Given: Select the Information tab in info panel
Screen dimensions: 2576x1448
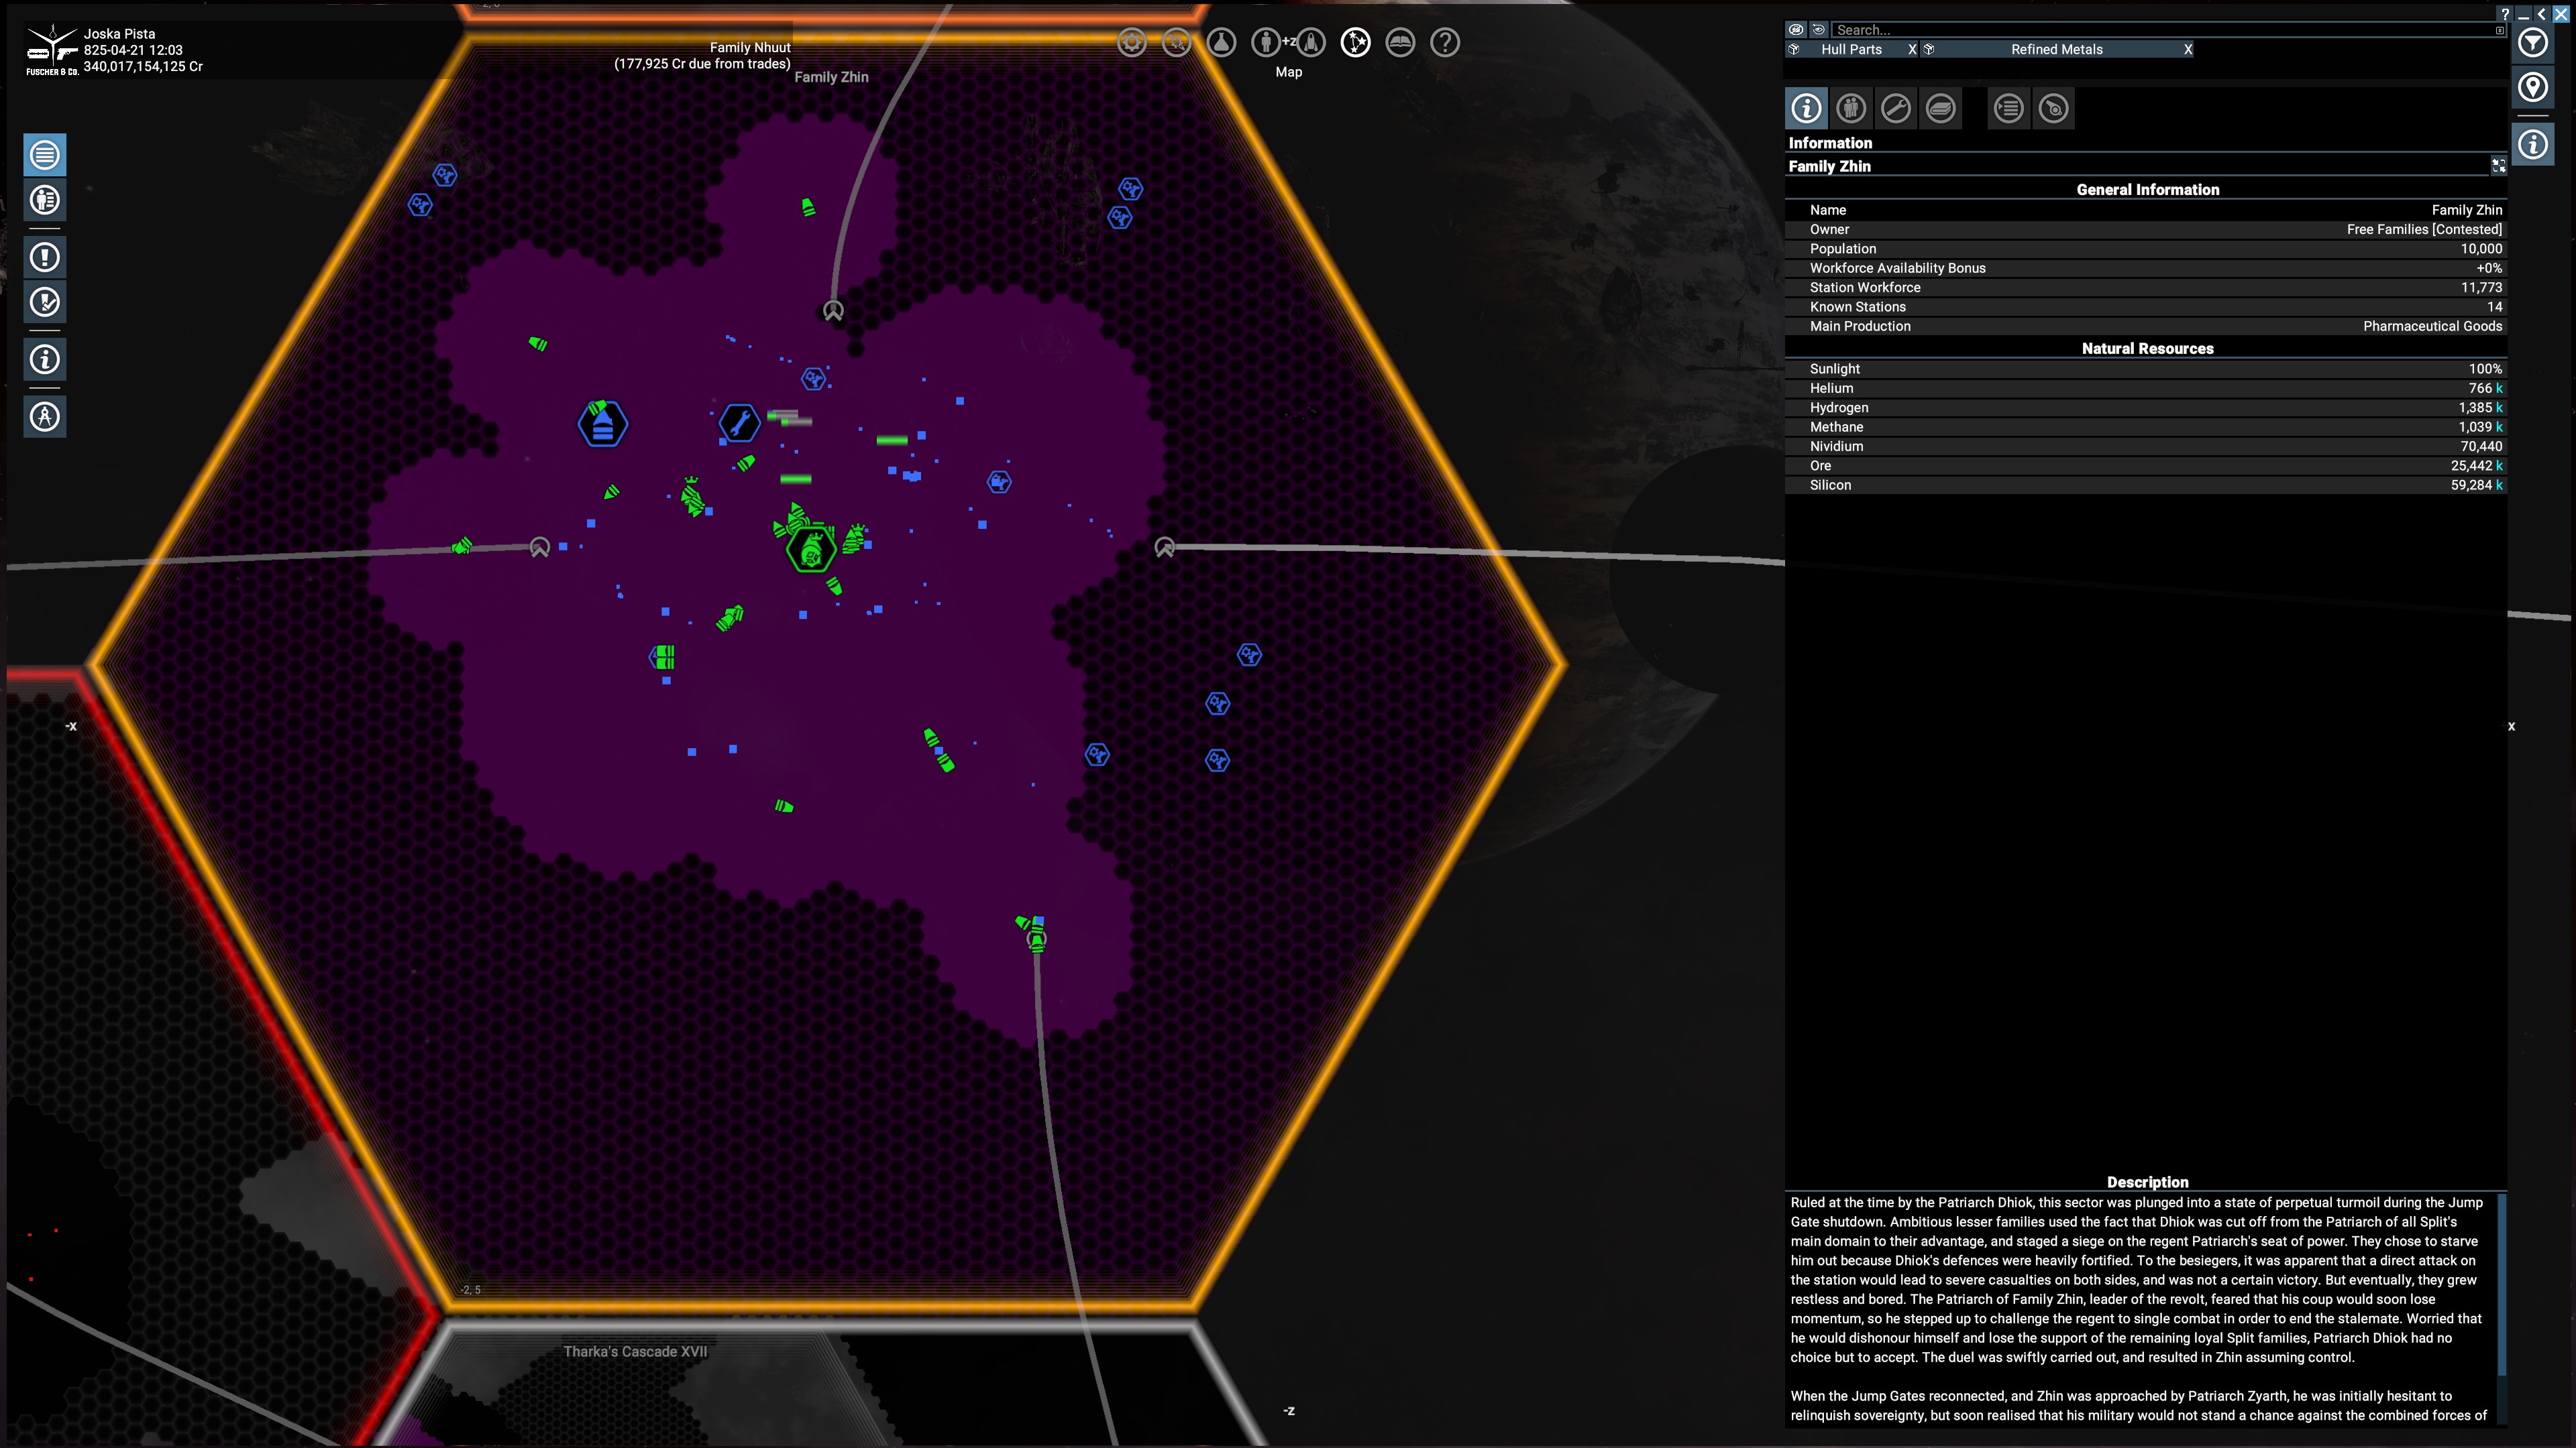Looking at the screenshot, I should (1806, 108).
